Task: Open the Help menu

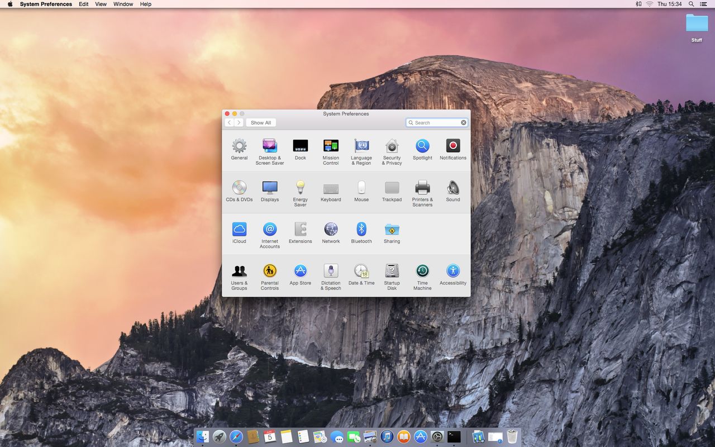Action: click(x=146, y=4)
